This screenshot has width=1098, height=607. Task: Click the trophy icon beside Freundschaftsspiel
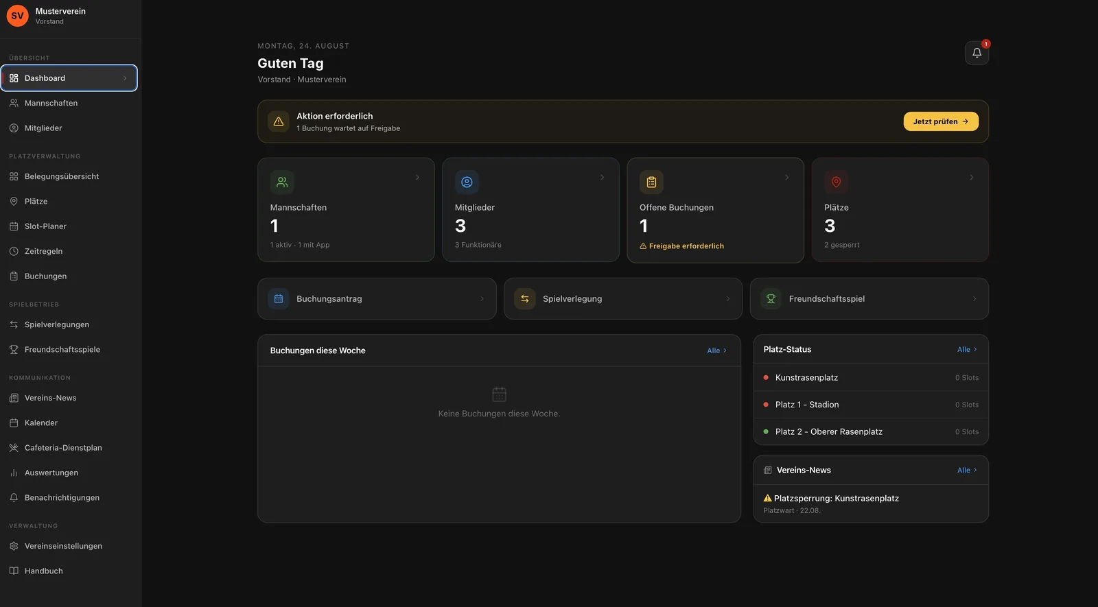tap(771, 299)
